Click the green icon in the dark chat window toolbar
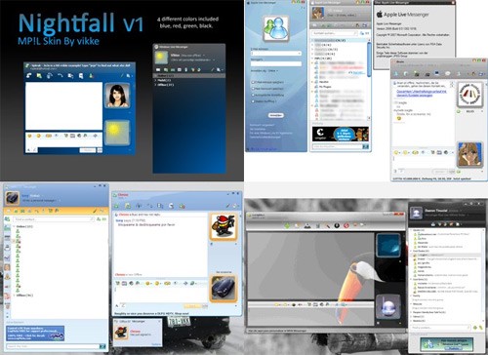The height and width of the screenshot is (355, 488). click(x=287, y=225)
